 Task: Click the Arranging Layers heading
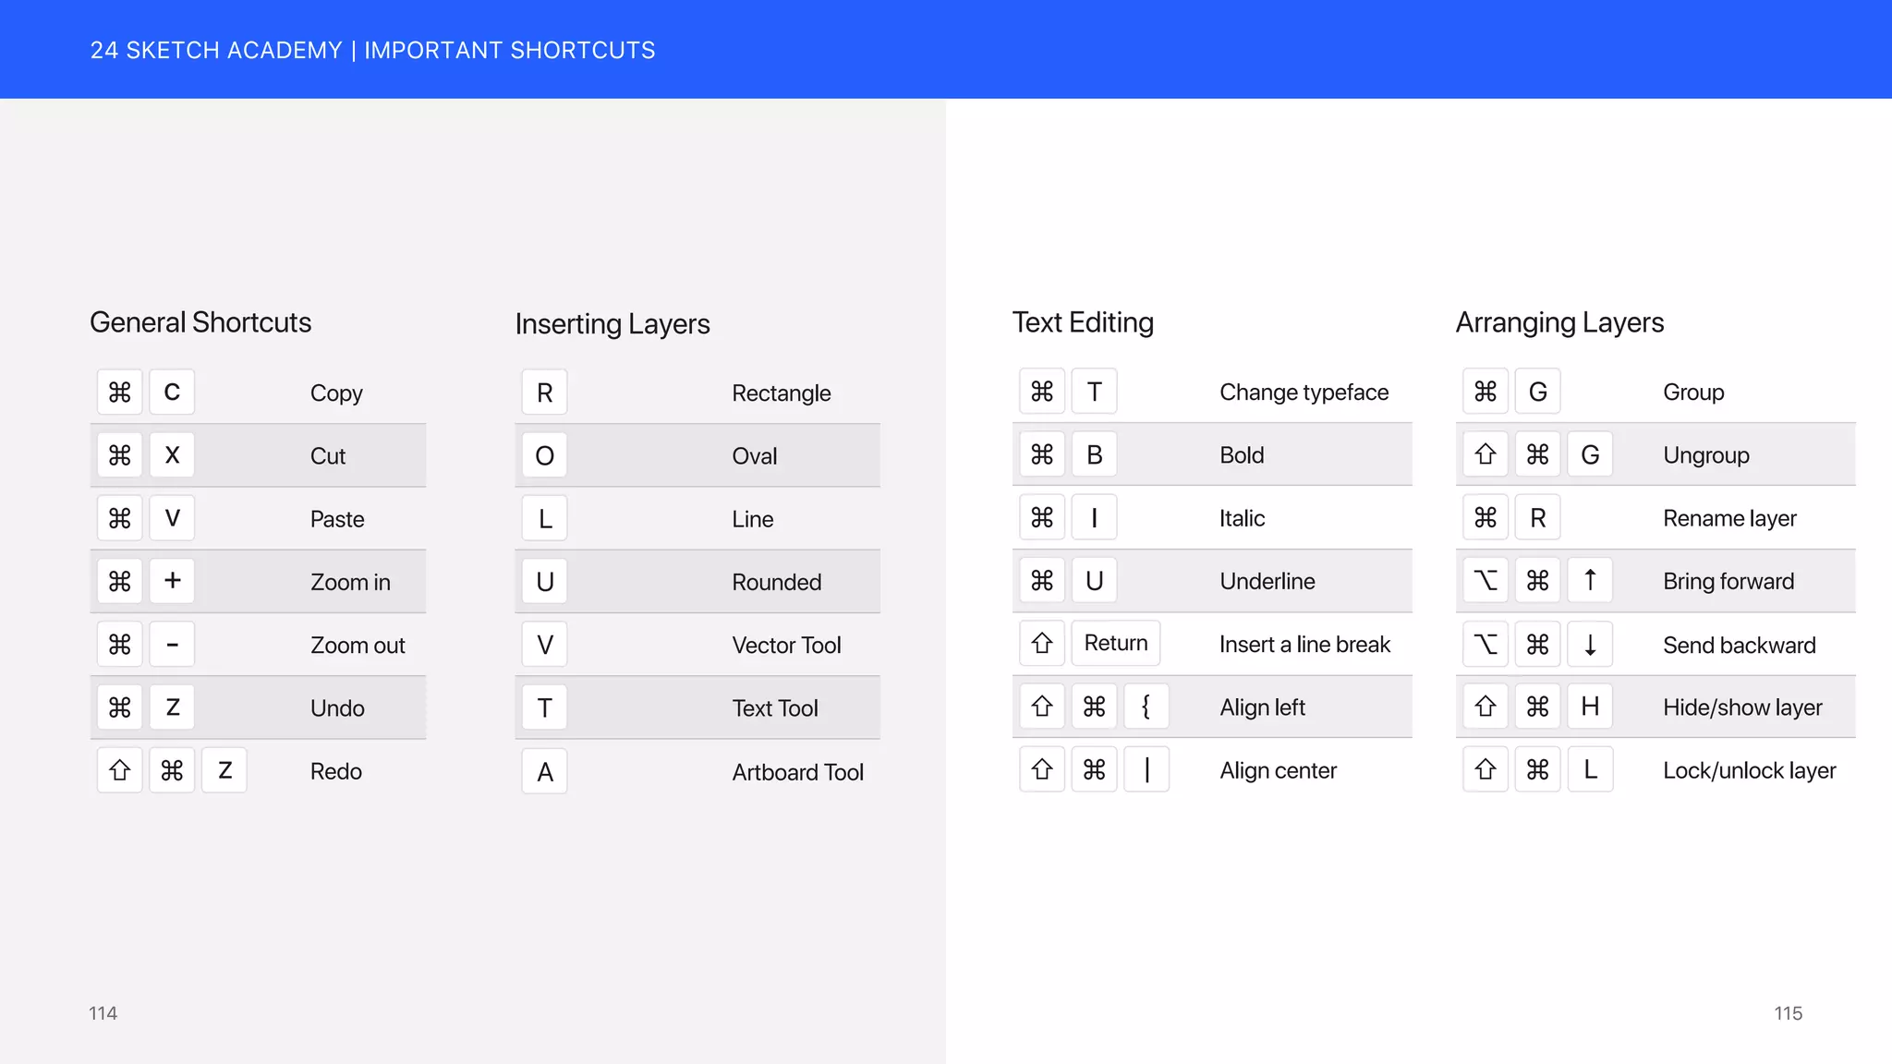point(1559,322)
